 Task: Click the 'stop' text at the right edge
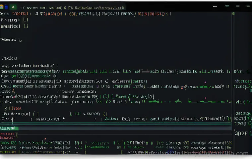[240, 102]
